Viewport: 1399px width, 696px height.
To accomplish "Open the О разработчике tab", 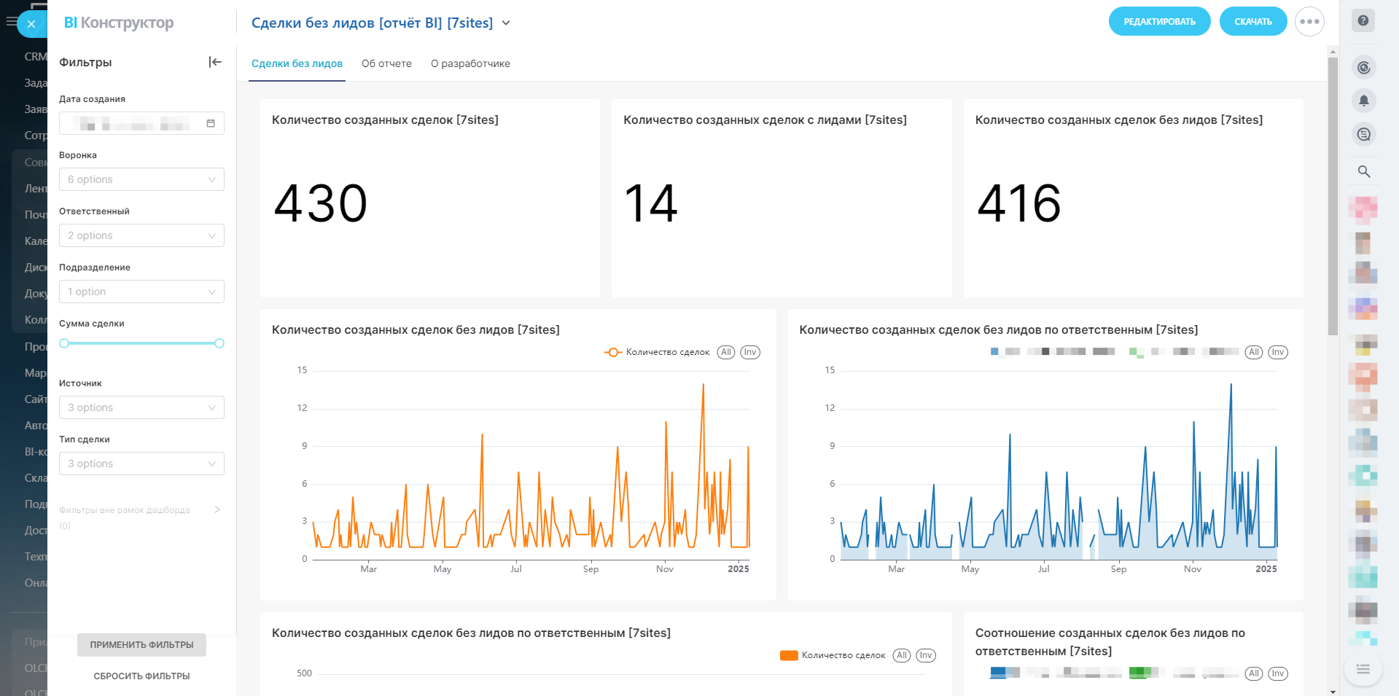I will click(470, 63).
